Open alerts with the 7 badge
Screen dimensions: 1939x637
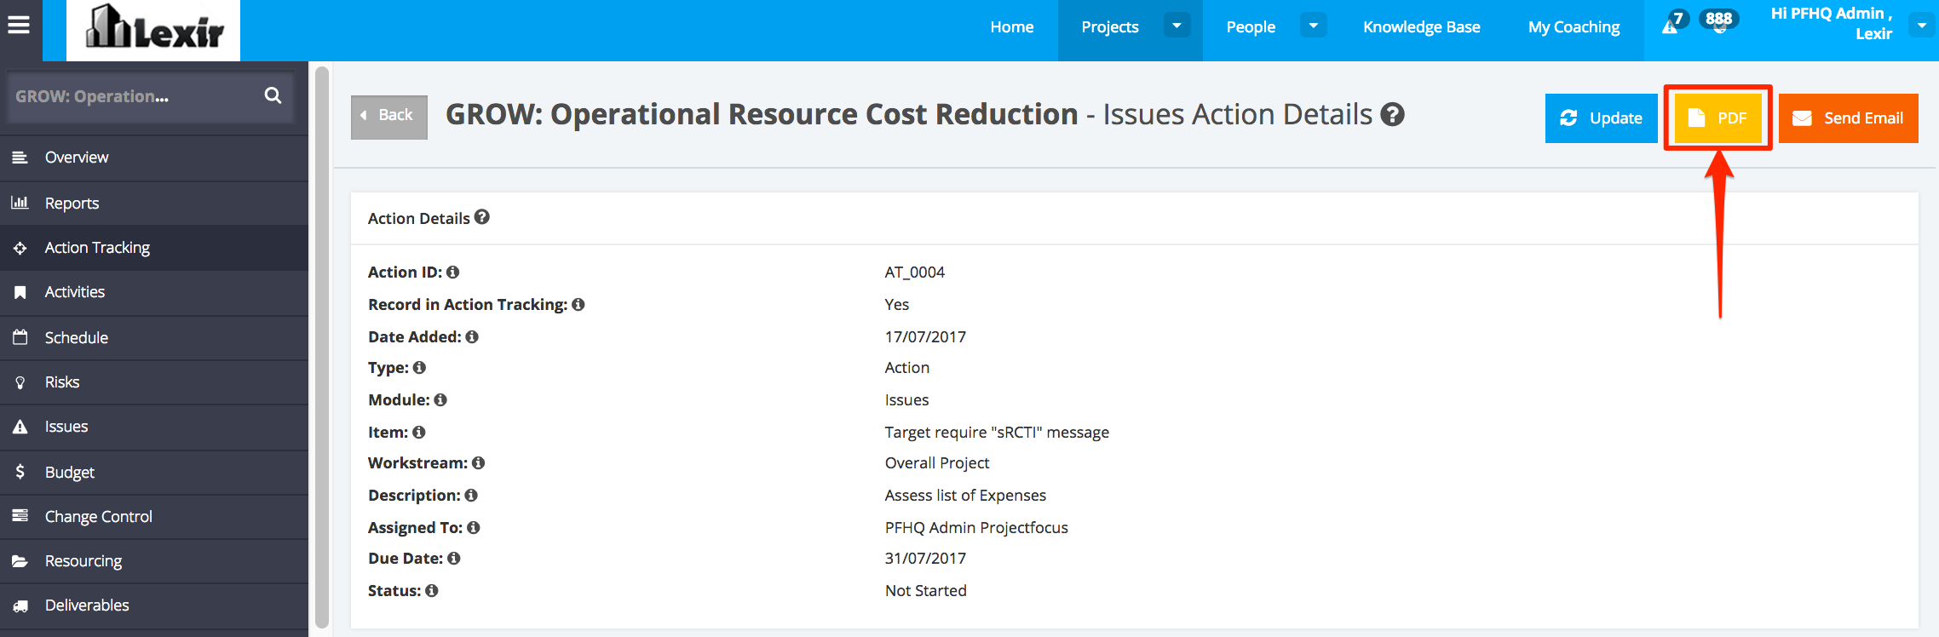(1674, 22)
